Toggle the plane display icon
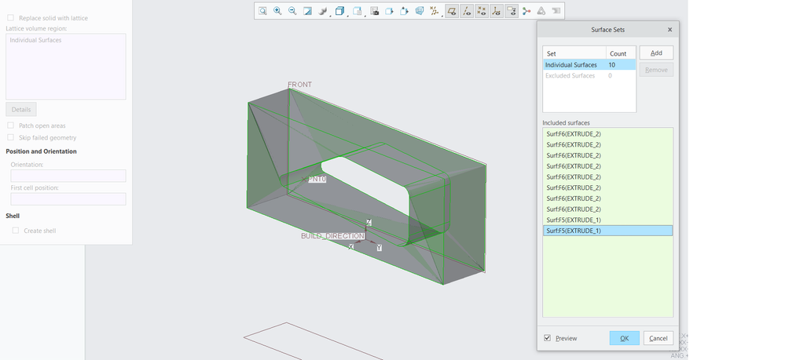Screen dimensions: 785x360 452,11
